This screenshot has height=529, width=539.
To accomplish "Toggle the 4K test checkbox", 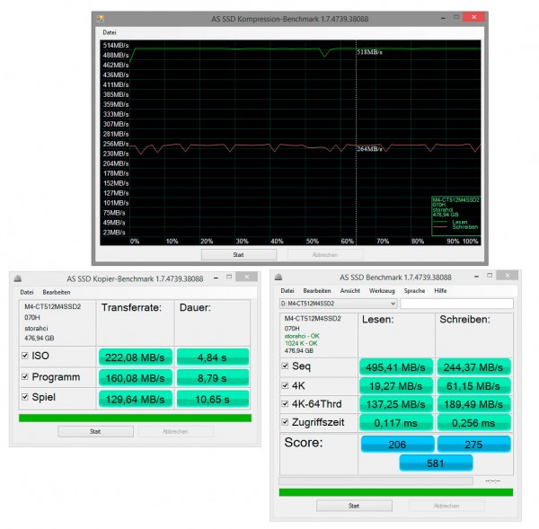I will point(285,385).
